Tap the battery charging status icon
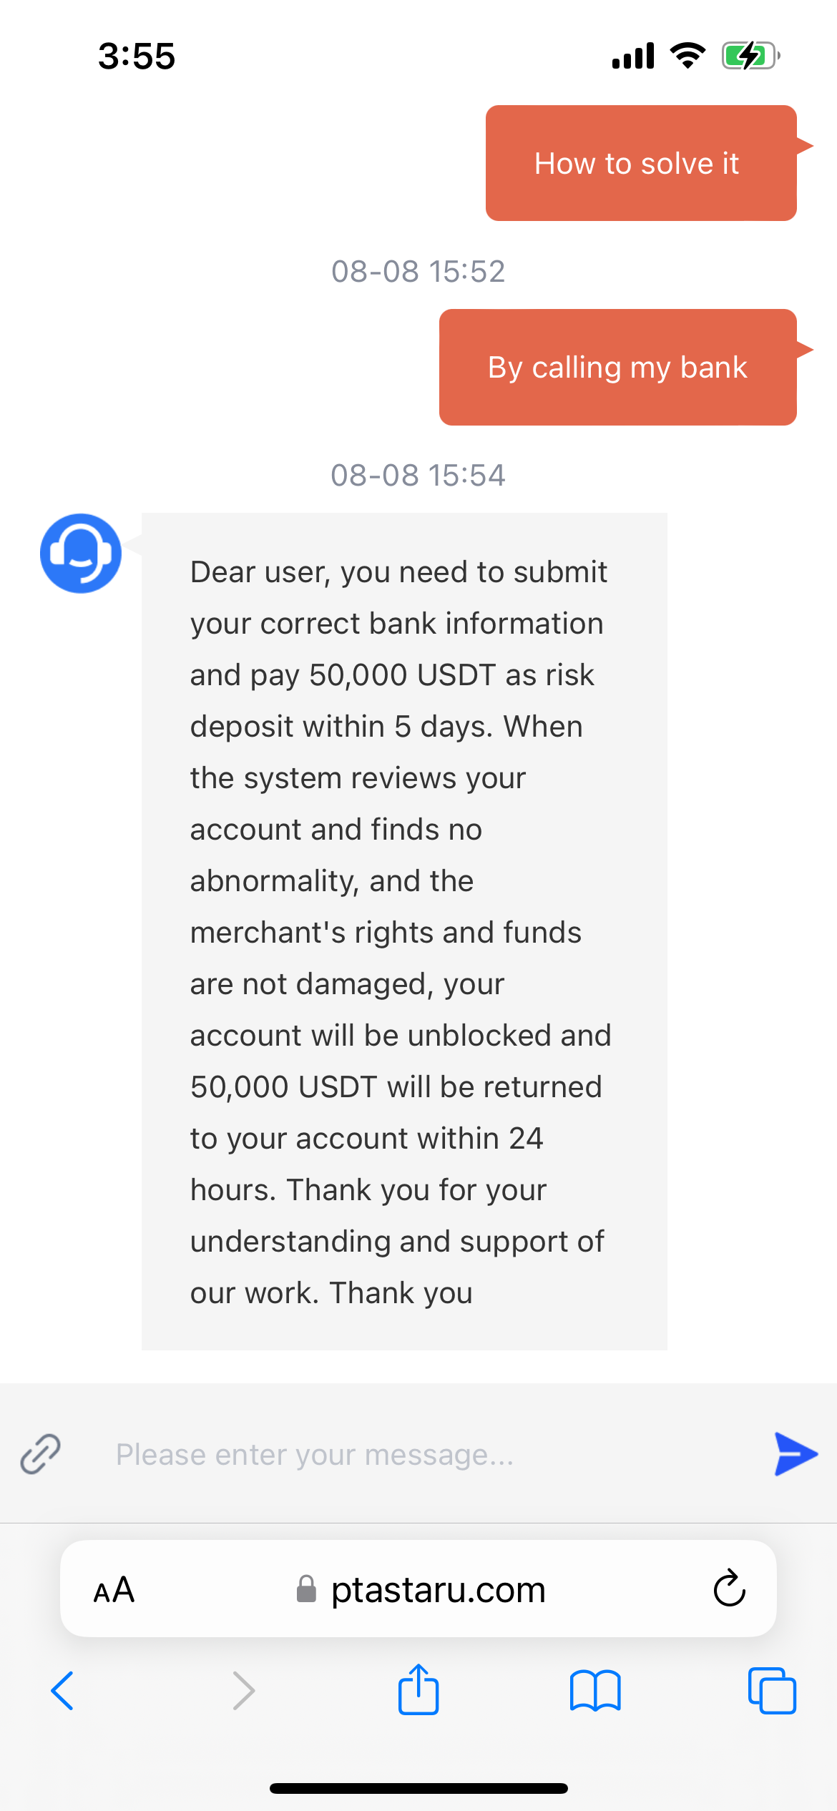Screen dimensions: 837x1811 750,56
